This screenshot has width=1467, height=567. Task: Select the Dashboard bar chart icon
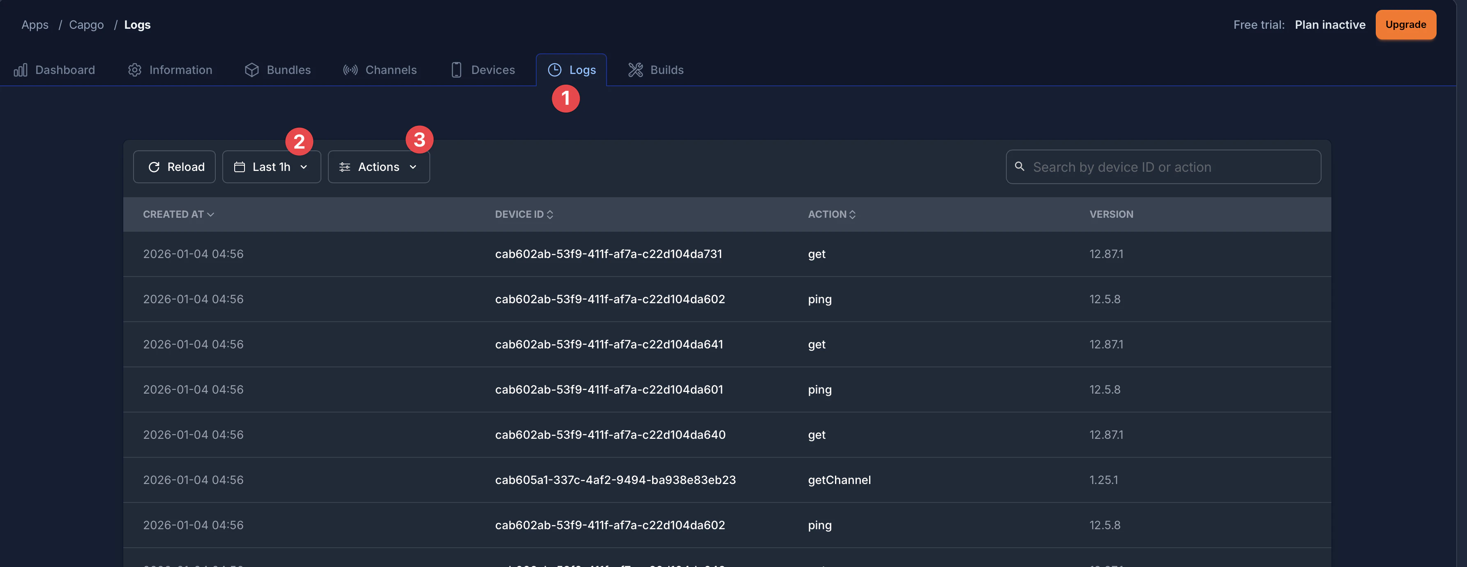21,69
